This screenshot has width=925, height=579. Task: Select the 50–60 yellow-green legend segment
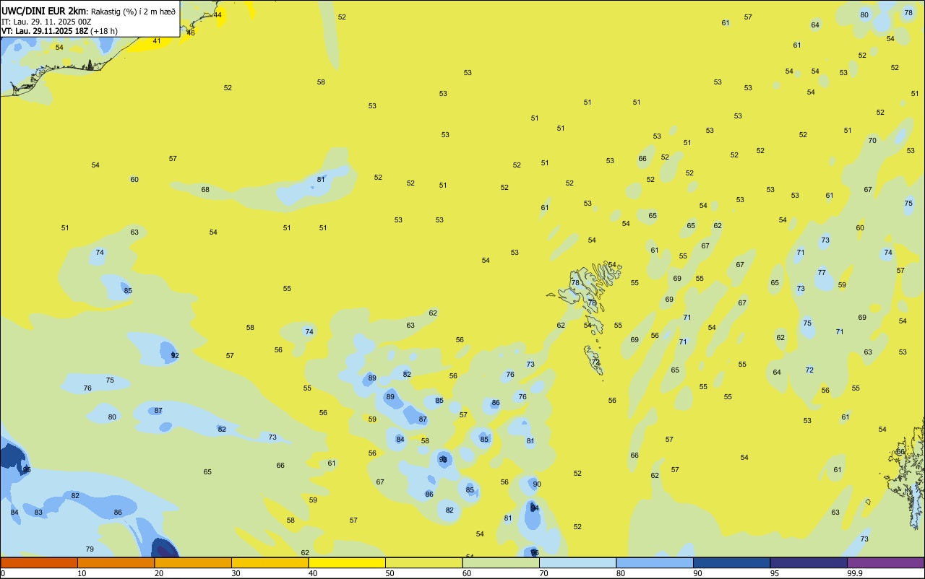click(423, 562)
